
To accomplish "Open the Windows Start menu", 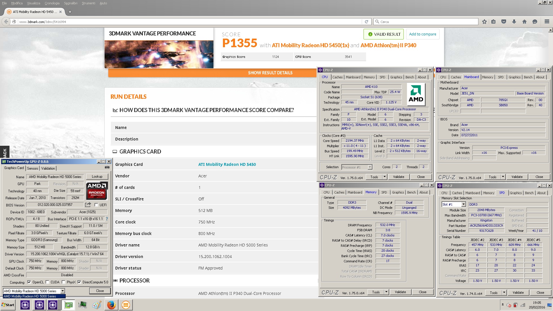I will (x=8, y=305).
